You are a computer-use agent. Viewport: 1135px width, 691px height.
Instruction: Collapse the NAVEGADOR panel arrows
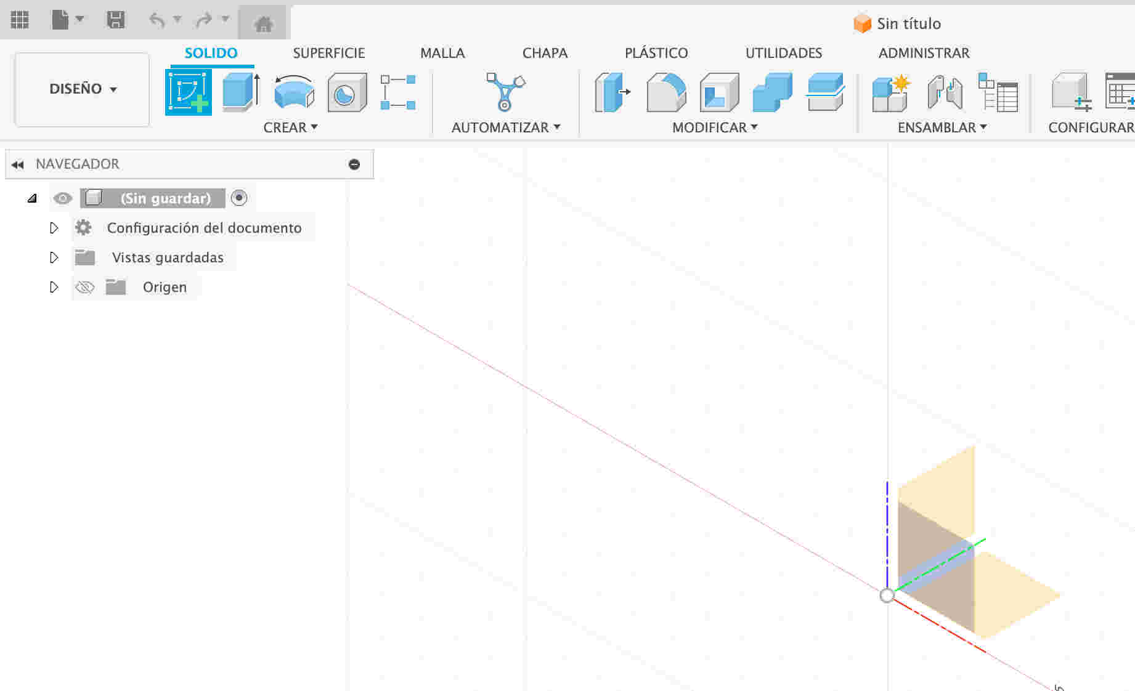[17, 164]
